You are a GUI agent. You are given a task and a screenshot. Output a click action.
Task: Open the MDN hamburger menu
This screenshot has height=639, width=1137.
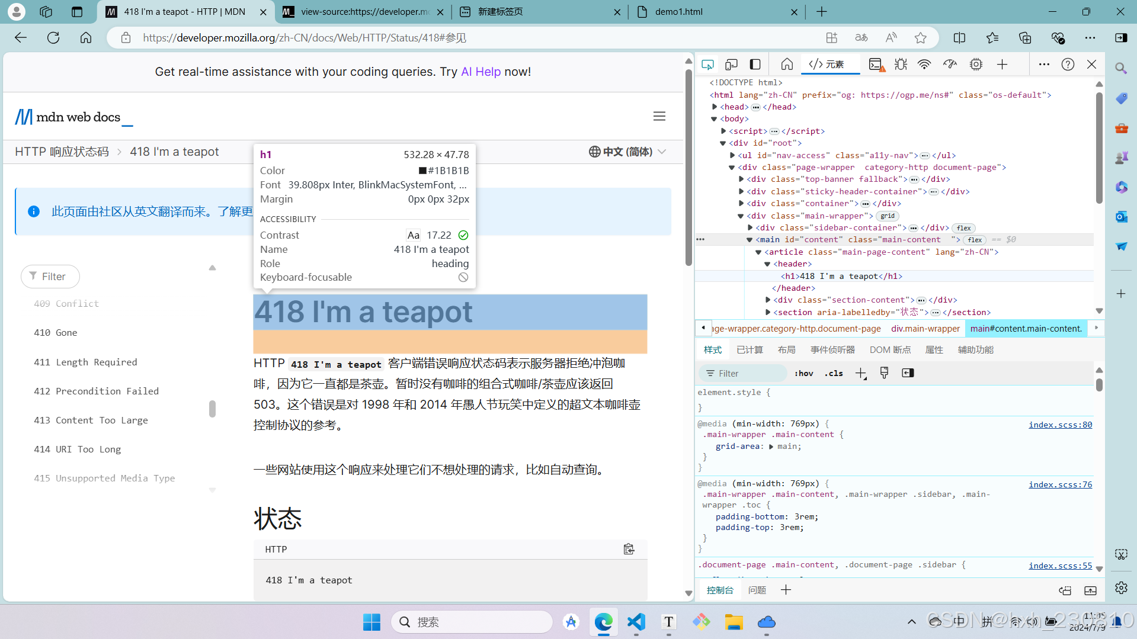[659, 117]
